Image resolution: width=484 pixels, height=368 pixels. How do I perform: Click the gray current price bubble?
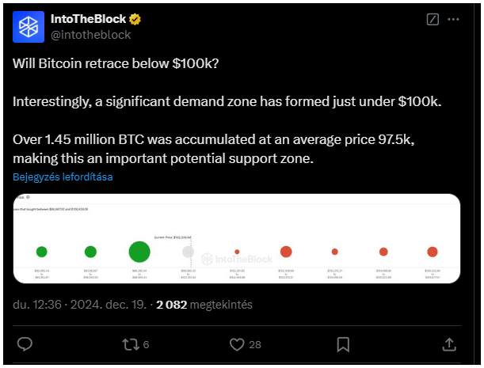pos(188,252)
